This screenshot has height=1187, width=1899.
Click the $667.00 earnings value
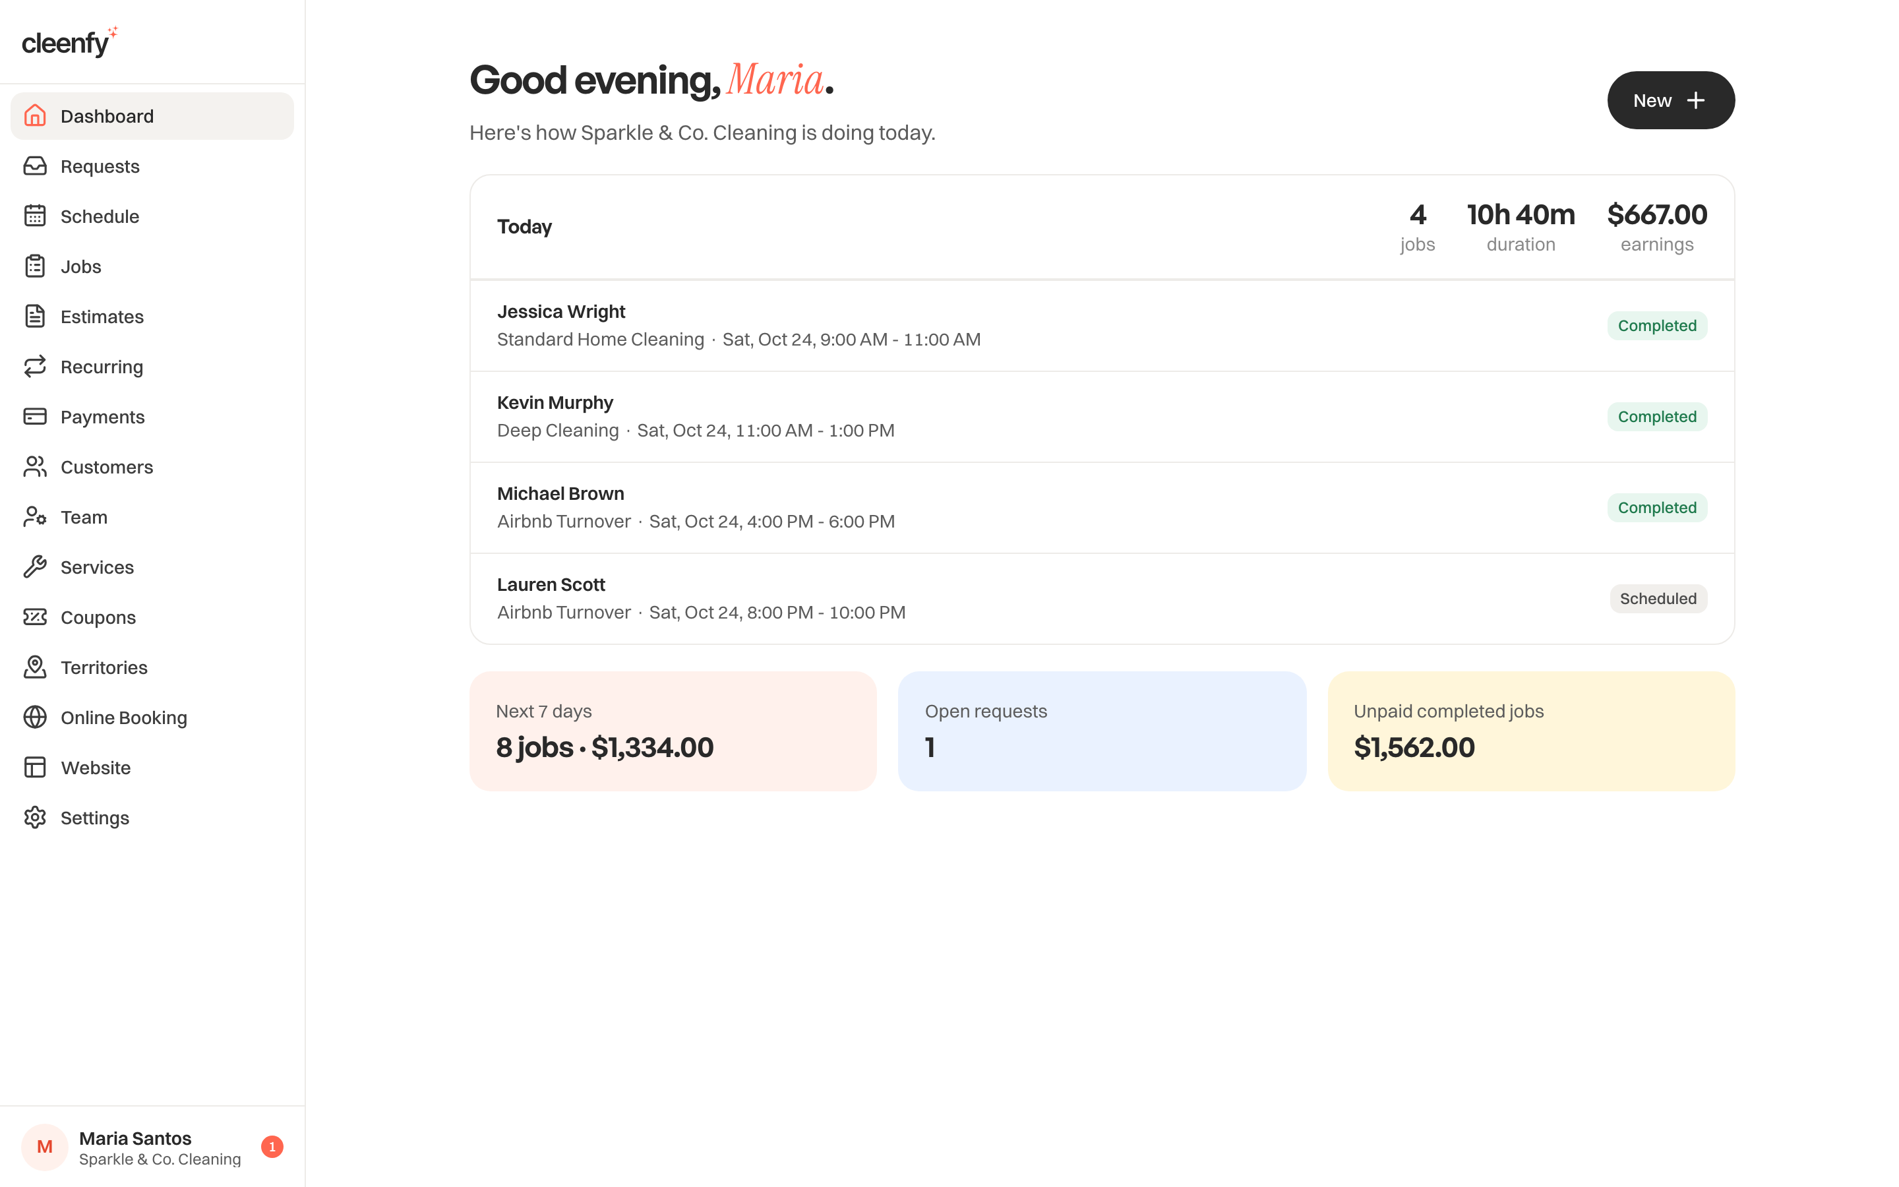(x=1656, y=214)
